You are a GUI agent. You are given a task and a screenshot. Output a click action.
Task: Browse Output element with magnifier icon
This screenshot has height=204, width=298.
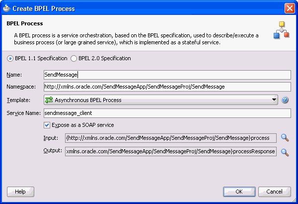point(285,152)
